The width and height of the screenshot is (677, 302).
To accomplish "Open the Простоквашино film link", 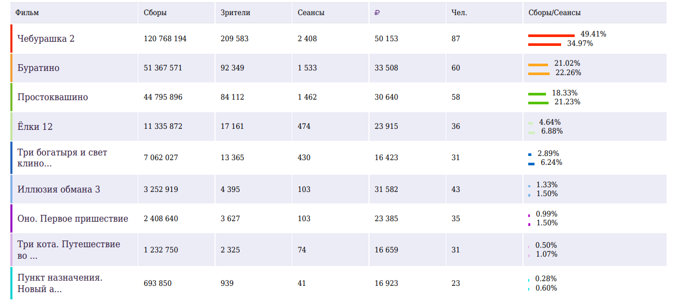I will (53, 97).
